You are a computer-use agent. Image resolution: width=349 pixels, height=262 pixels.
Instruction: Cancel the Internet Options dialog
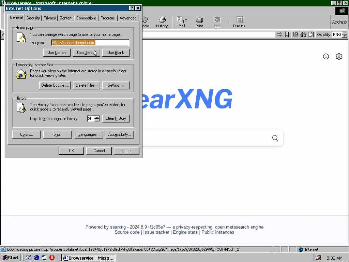[99, 151]
